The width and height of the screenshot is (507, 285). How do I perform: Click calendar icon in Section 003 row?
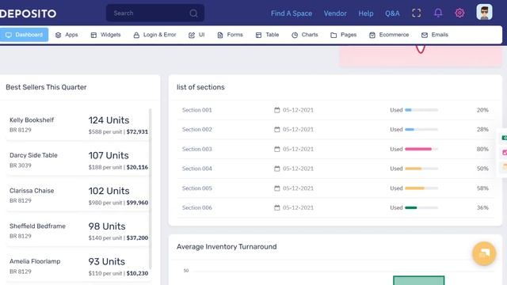pyautogui.click(x=276, y=149)
